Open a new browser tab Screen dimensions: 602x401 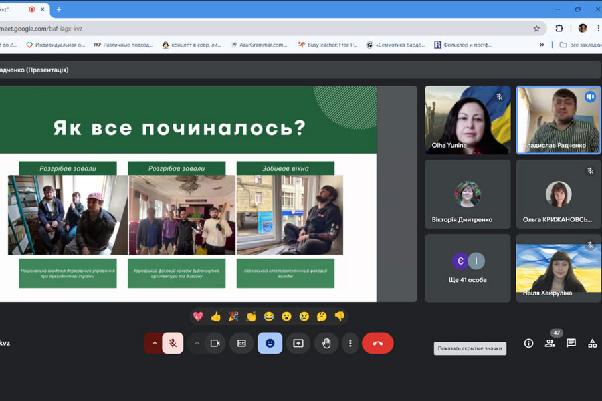click(x=59, y=9)
